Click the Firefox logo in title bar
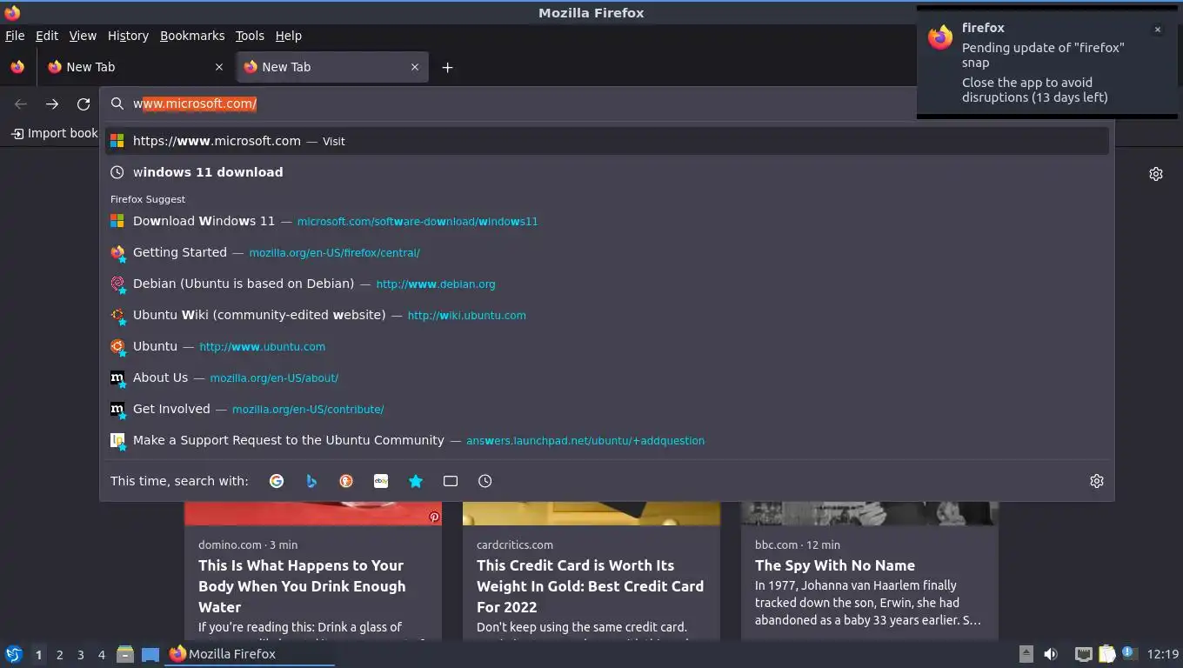Screen dimensions: 1183x668 pos(12,12)
